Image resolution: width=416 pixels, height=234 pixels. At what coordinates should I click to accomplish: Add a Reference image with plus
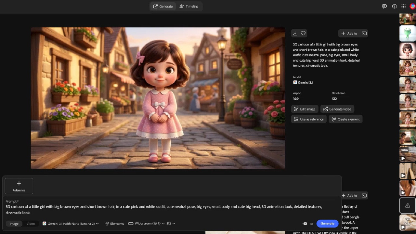19,186
